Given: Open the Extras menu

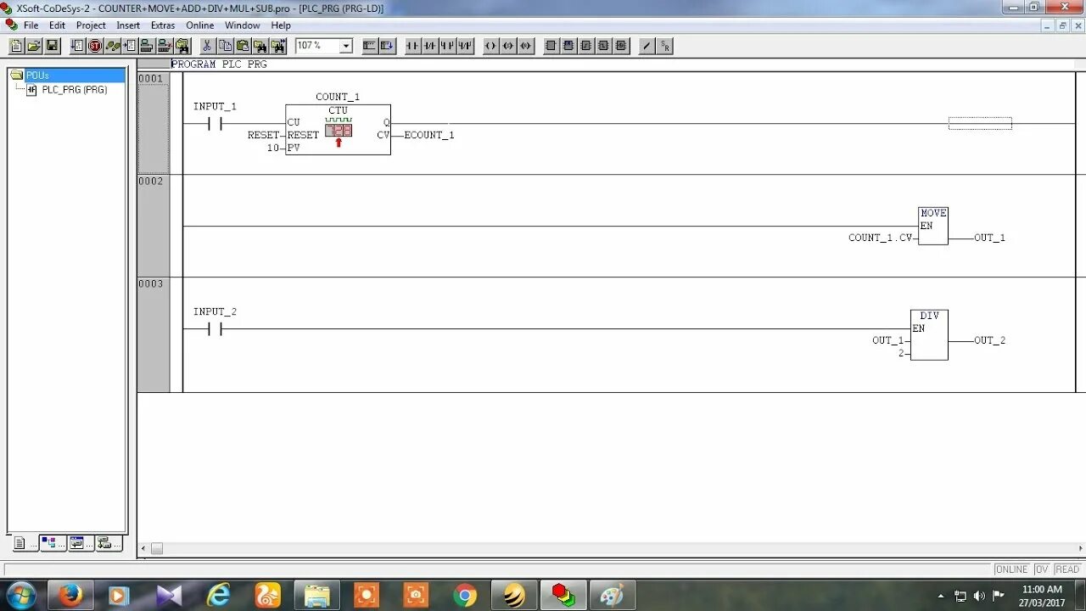Looking at the screenshot, I should coord(163,25).
